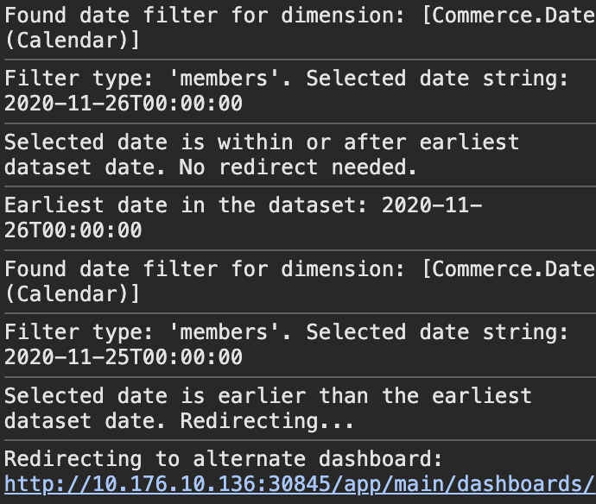Click the 'dataset date. Redirecting...' text
596x504 pixels.
point(179,421)
